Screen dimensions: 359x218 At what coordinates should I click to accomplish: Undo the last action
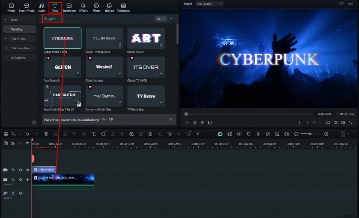[27, 134]
